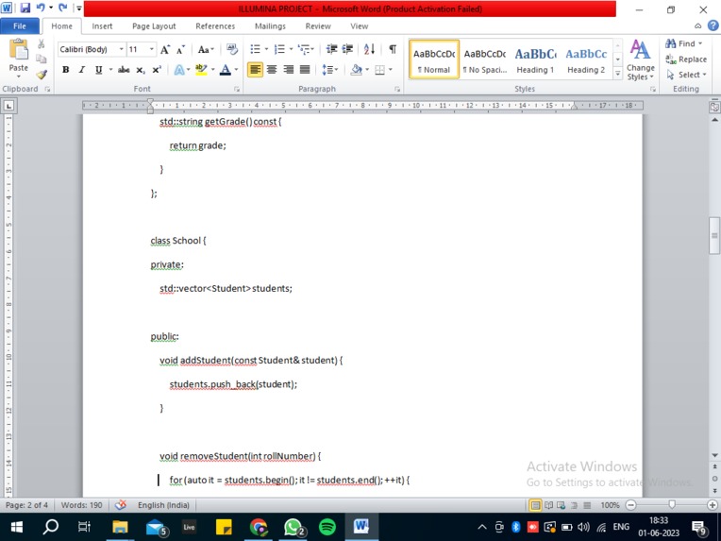Click Shrink Font icon

click(180, 49)
